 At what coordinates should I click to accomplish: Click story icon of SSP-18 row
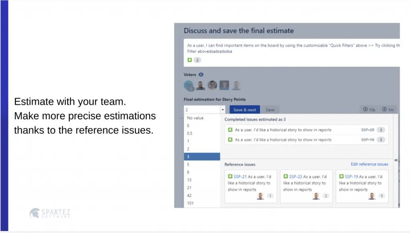pos(230,140)
